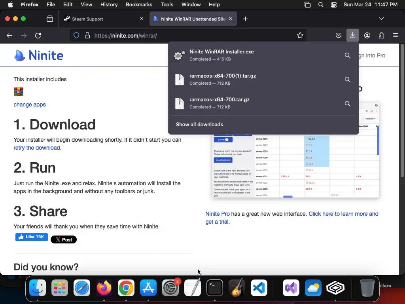
Task: Click retry the download link
Action: [37, 148]
